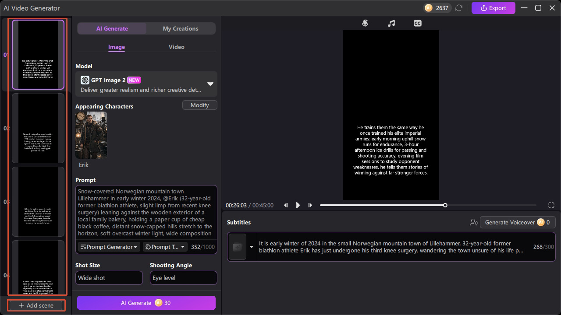Click the NEW badge beside GPT Image 2
This screenshot has width=561, height=315.
(x=134, y=80)
